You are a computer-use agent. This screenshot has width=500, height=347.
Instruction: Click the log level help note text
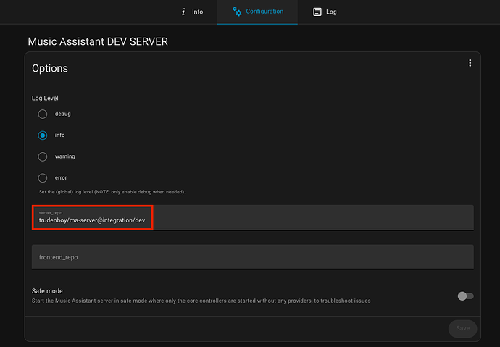click(x=112, y=192)
